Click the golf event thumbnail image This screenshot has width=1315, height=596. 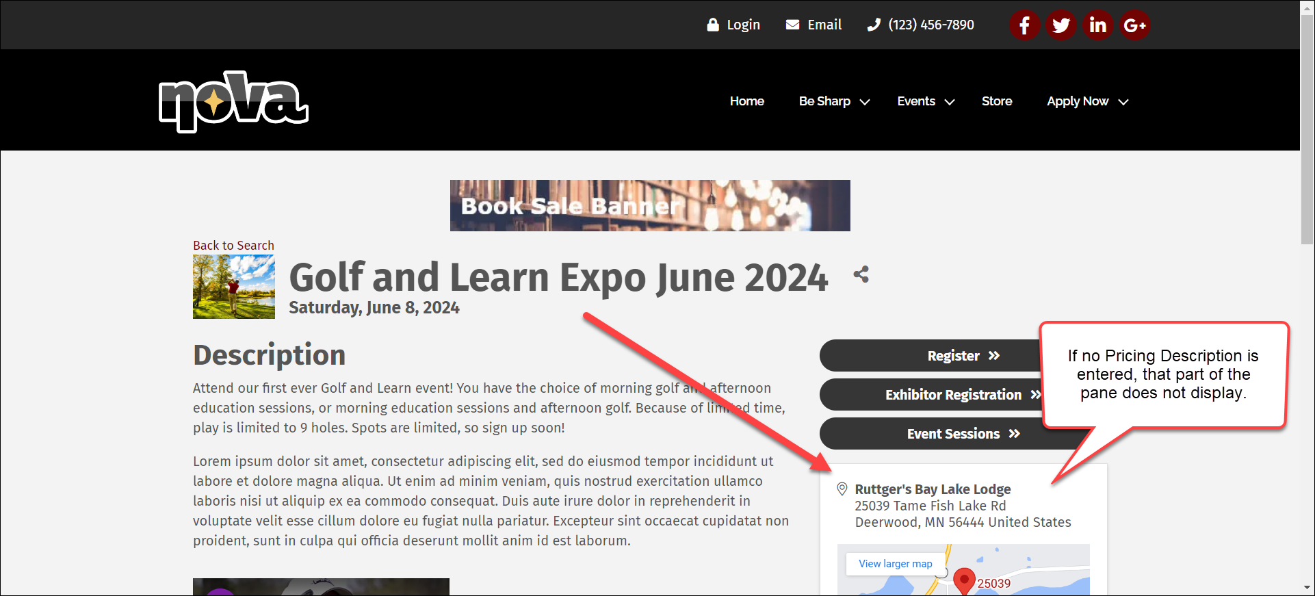(233, 287)
